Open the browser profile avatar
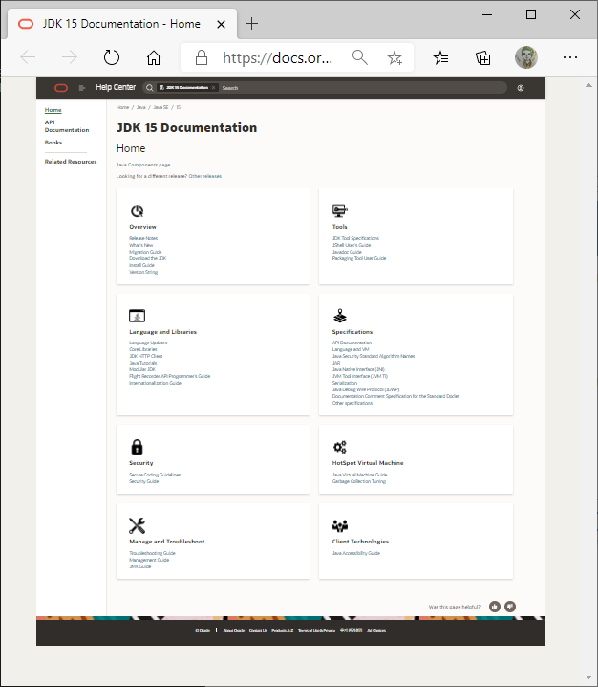The width and height of the screenshot is (598, 687). coord(525,57)
